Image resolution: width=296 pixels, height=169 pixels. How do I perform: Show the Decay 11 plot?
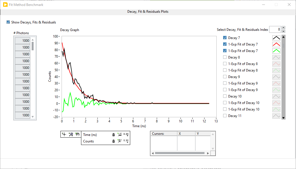(225, 116)
